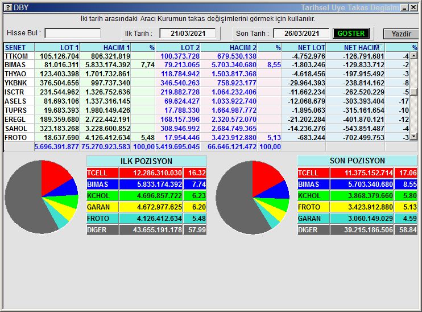Sort by LOT 2 column header

pyautogui.click(x=177, y=47)
